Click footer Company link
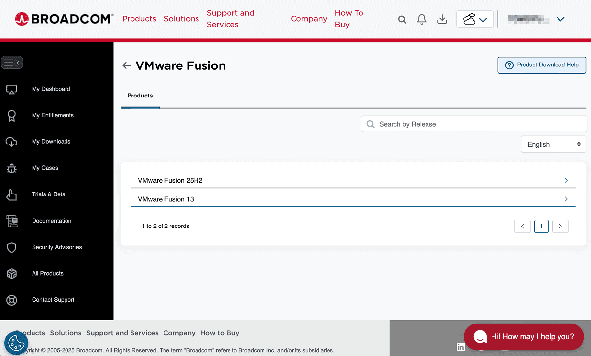 pos(179,333)
